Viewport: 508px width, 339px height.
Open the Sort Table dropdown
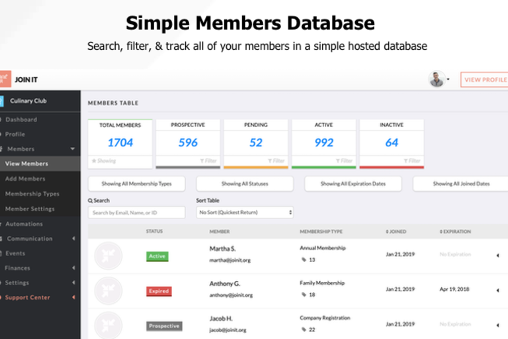click(x=245, y=212)
